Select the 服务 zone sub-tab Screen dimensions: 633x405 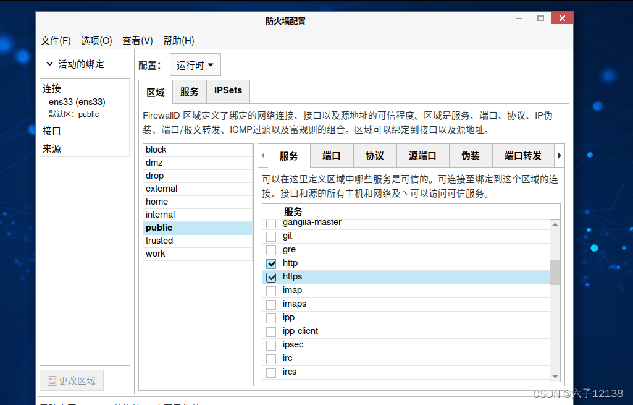coord(288,156)
